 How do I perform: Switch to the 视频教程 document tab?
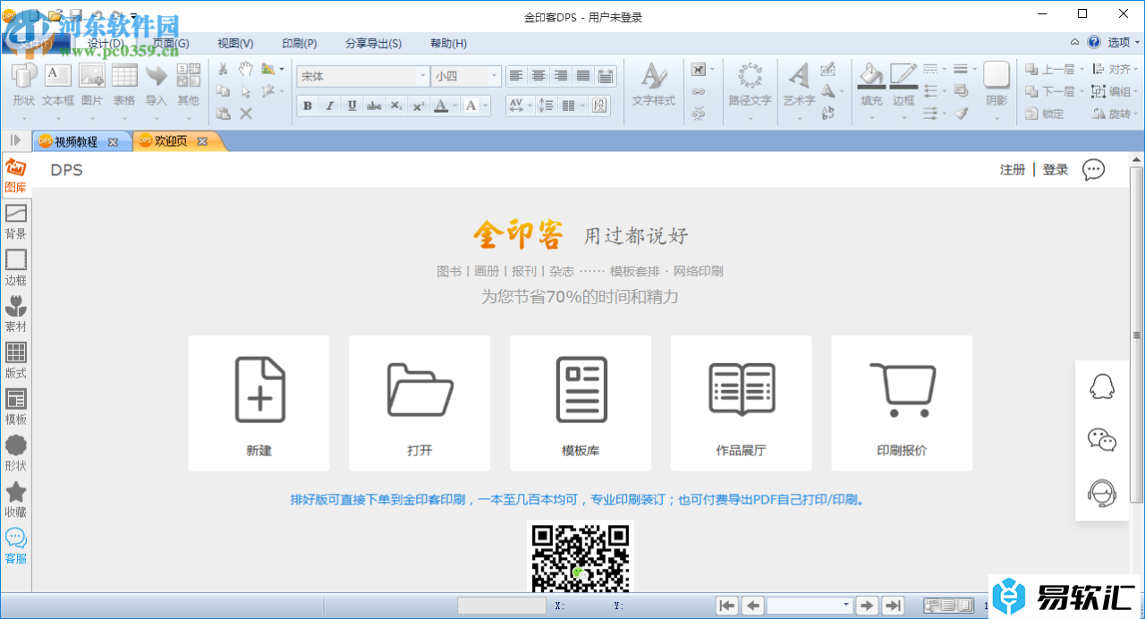tap(76, 141)
